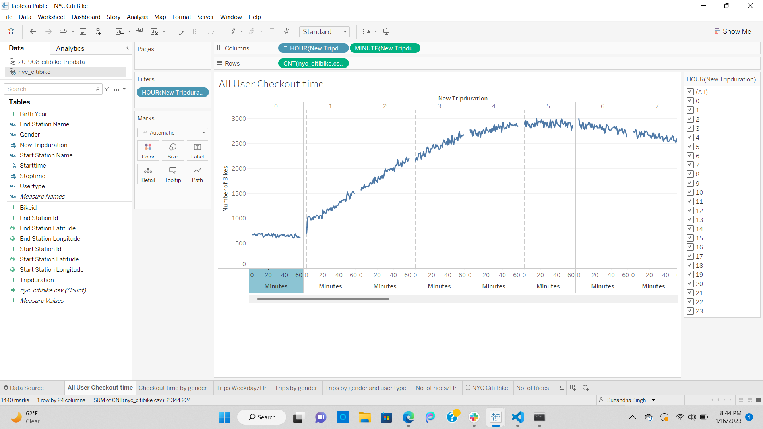Uncheck hour 23 in filter list
Screen dimensions: 763x429
pyautogui.click(x=690, y=311)
